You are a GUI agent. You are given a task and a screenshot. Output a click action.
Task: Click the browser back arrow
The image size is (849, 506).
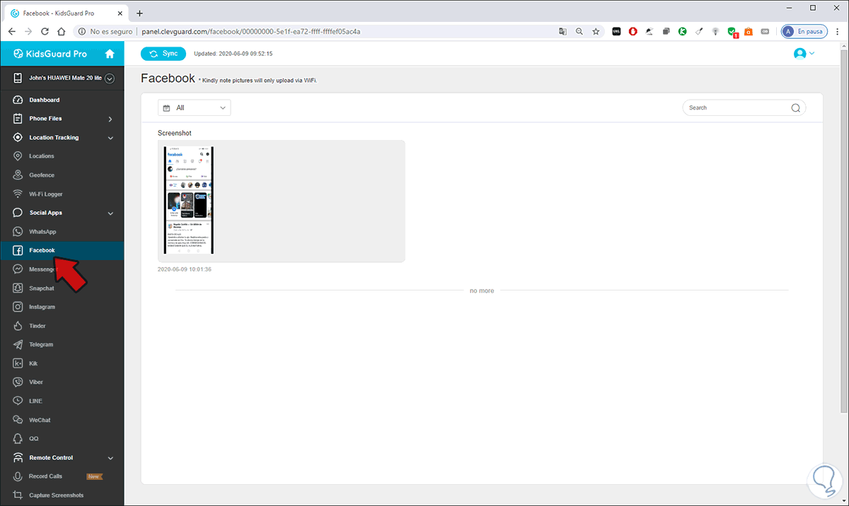[x=12, y=32]
